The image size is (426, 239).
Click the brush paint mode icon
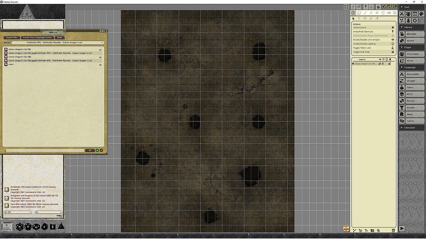(365, 13)
